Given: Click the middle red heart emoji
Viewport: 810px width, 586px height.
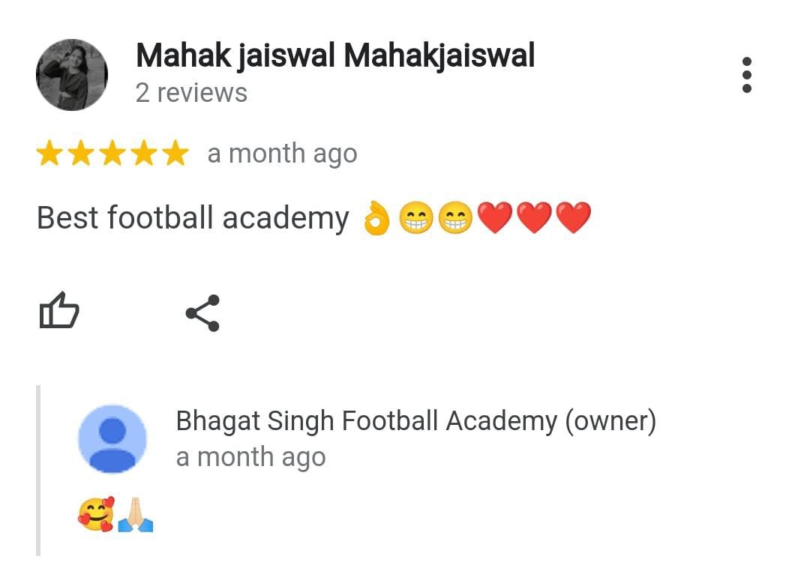Looking at the screenshot, I should click(534, 218).
